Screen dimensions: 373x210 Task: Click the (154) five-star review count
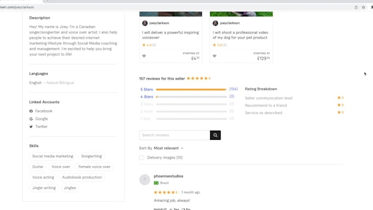tap(233, 89)
